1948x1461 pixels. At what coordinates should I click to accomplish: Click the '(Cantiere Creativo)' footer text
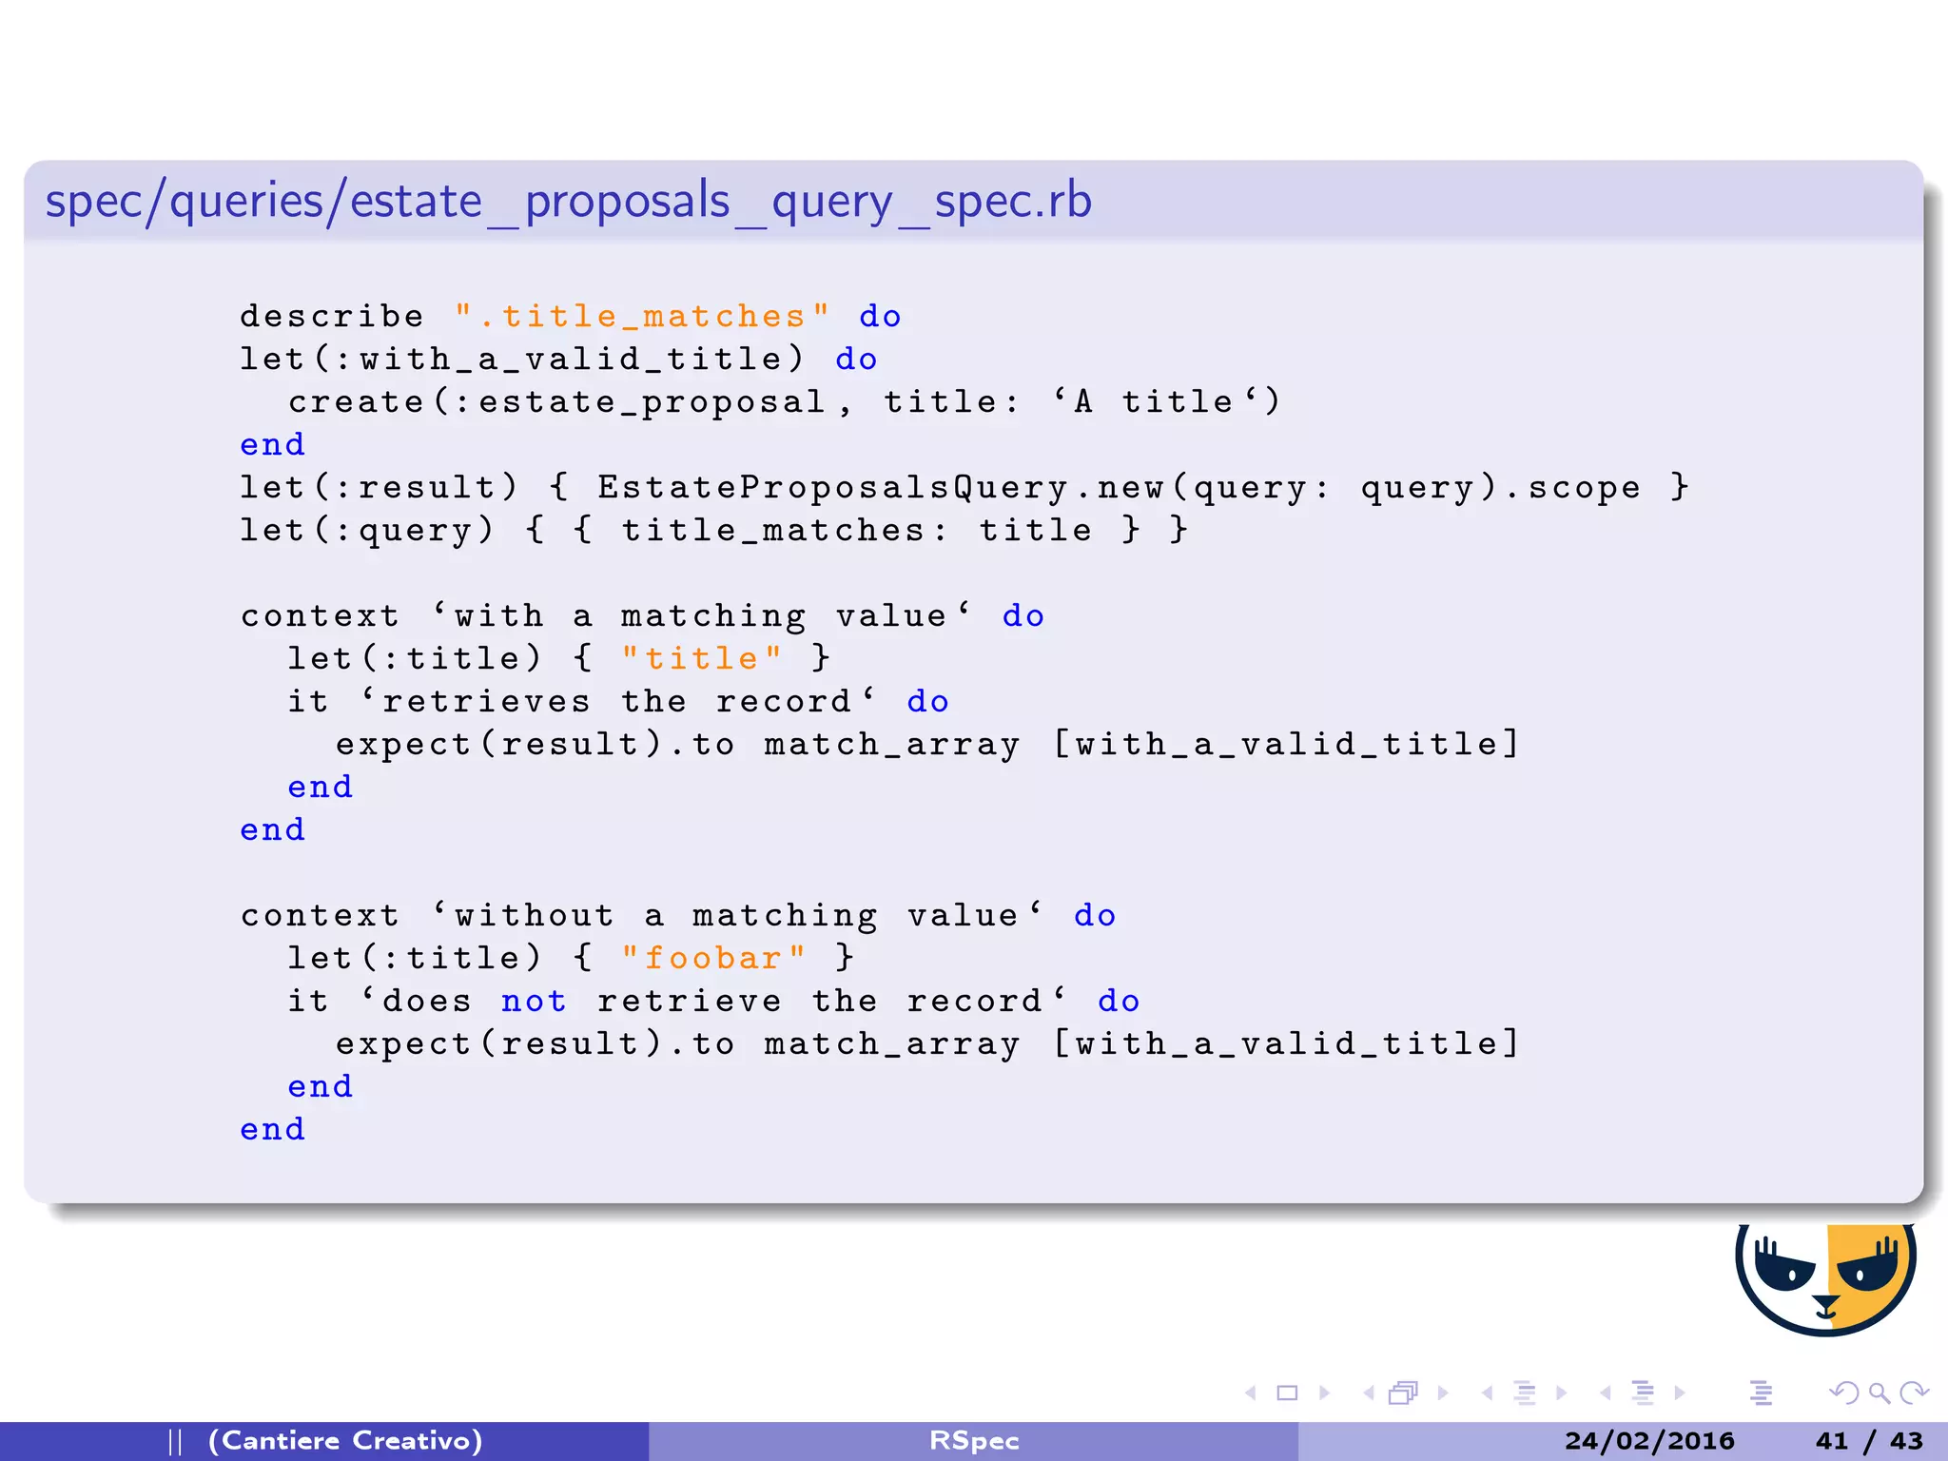pos(345,1441)
